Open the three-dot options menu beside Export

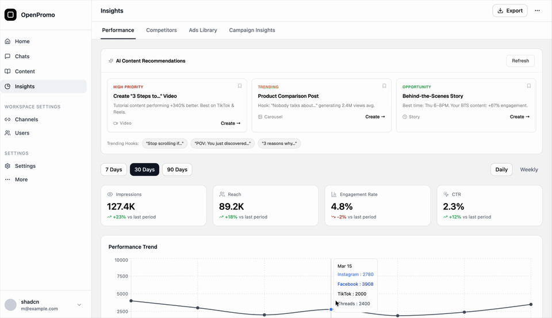pyautogui.click(x=537, y=10)
